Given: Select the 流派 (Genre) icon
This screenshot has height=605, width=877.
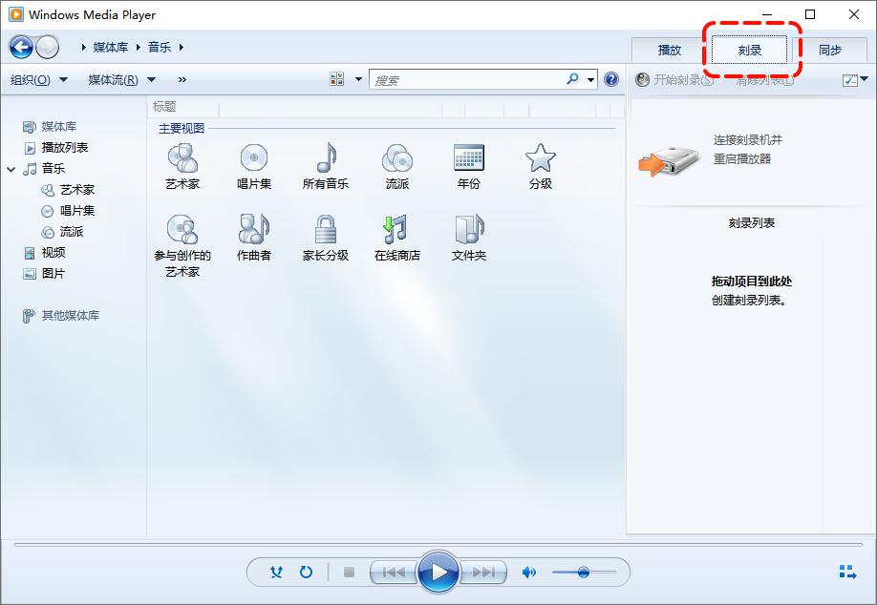Looking at the screenshot, I should pos(396,165).
